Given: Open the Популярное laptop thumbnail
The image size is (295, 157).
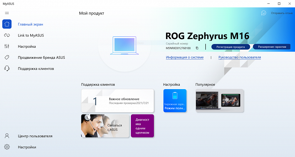Looking at the screenshot, I should pos(220,101).
